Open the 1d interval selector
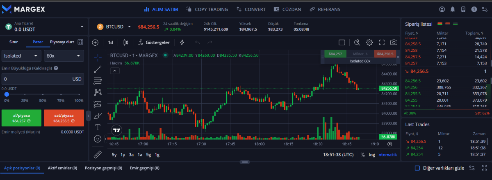This screenshot has width=492, height=180. [110, 42]
